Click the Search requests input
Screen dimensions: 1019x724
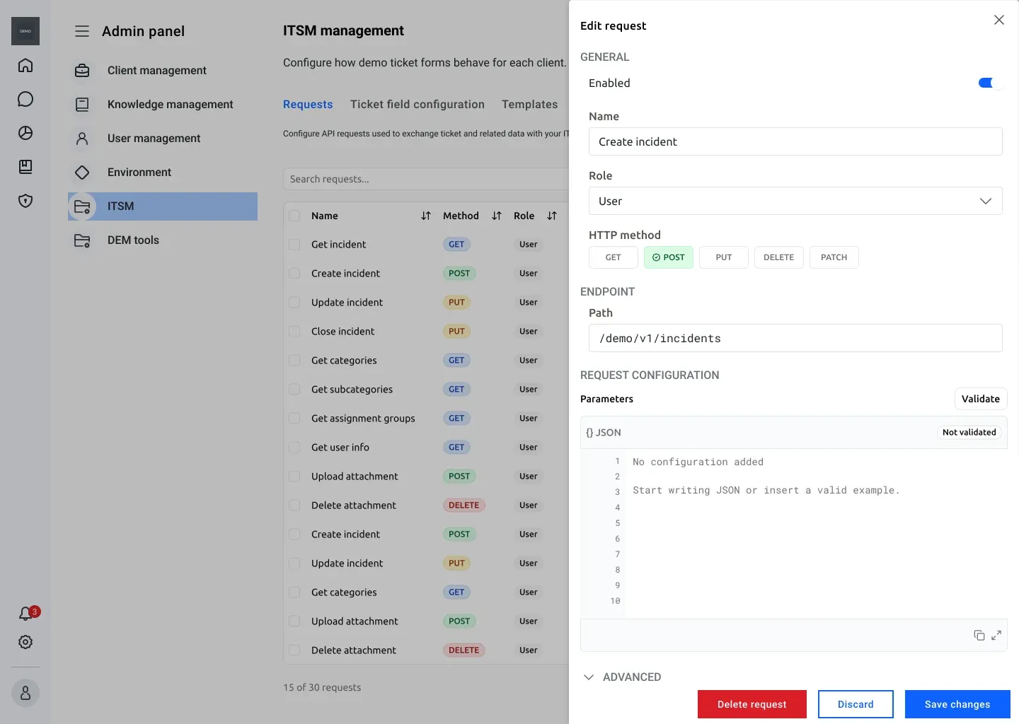coord(426,179)
